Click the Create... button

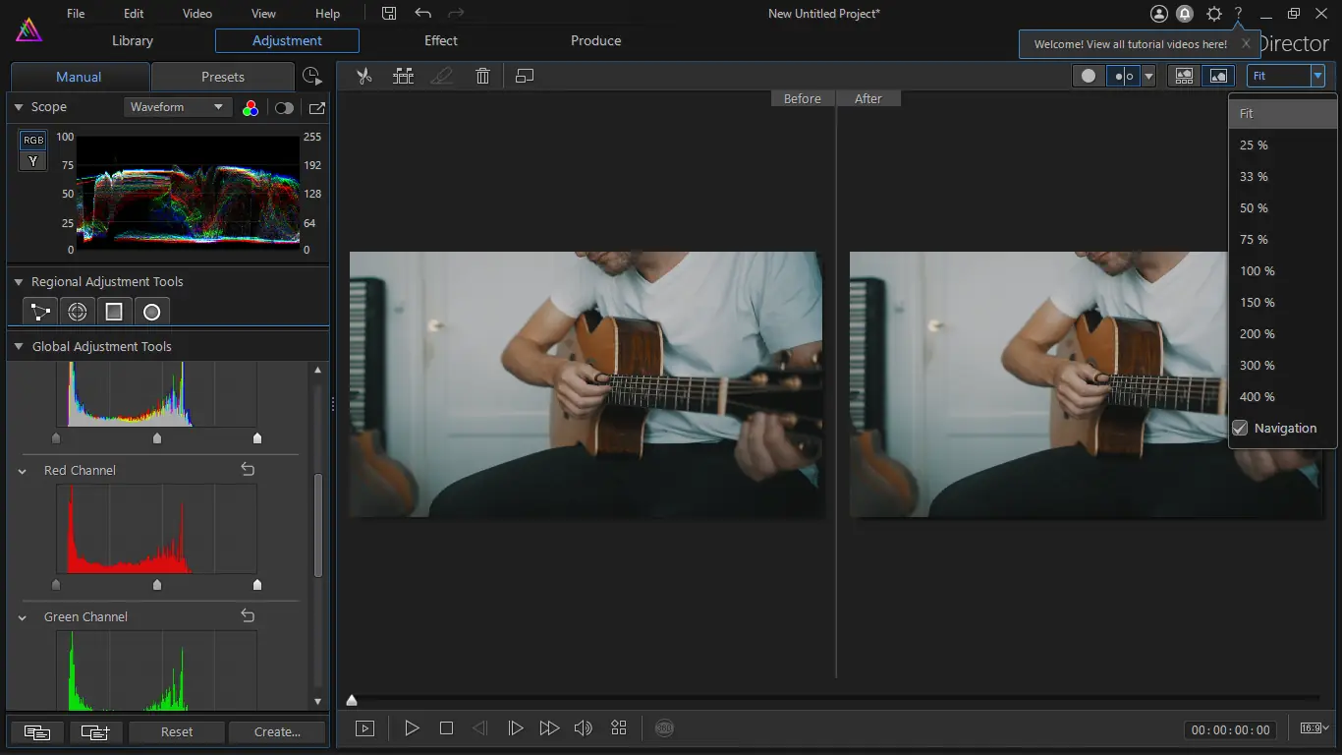(277, 731)
